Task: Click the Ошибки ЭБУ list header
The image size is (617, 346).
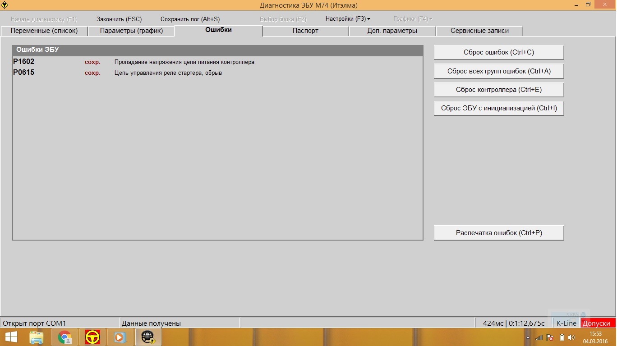Action: pos(218,50)
